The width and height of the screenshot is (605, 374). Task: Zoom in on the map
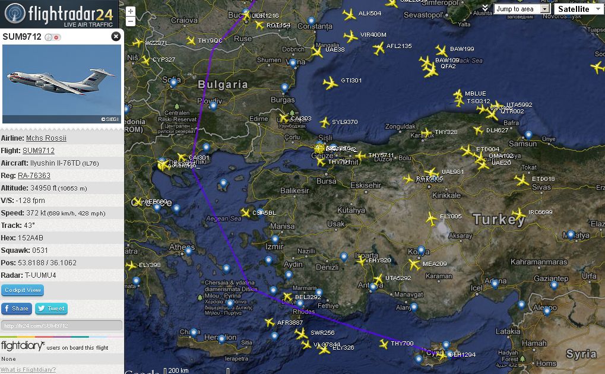(x=131, y=11)
